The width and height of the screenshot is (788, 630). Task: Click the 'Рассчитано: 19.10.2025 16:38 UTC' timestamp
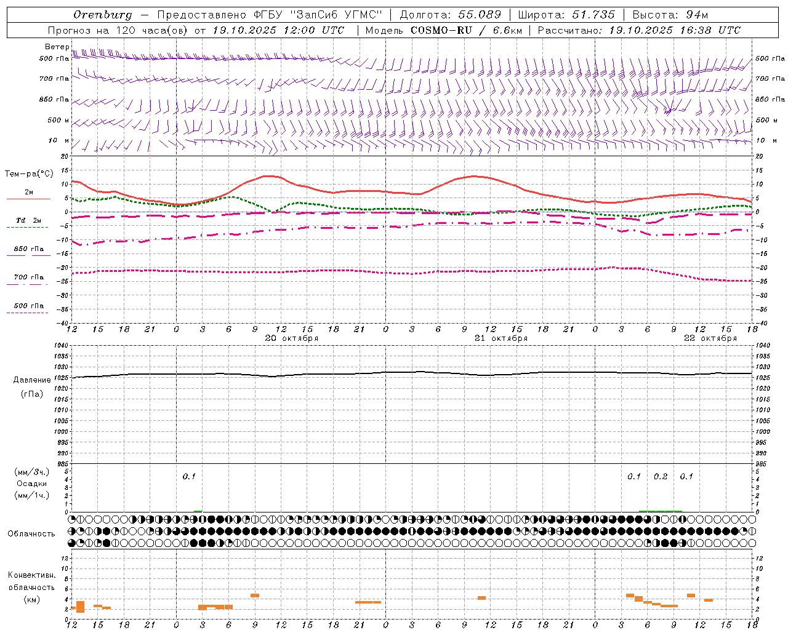[639, 30]
